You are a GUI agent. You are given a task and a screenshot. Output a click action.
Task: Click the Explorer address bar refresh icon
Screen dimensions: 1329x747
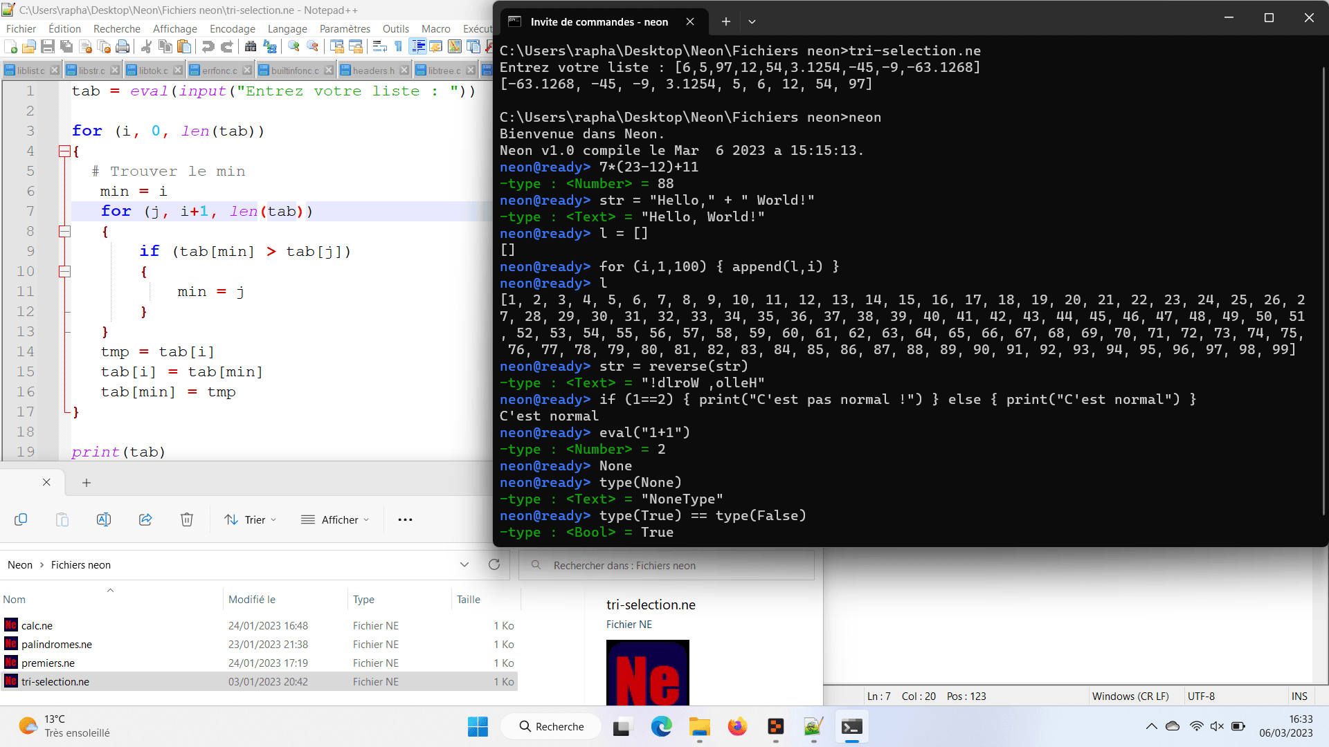494,564
